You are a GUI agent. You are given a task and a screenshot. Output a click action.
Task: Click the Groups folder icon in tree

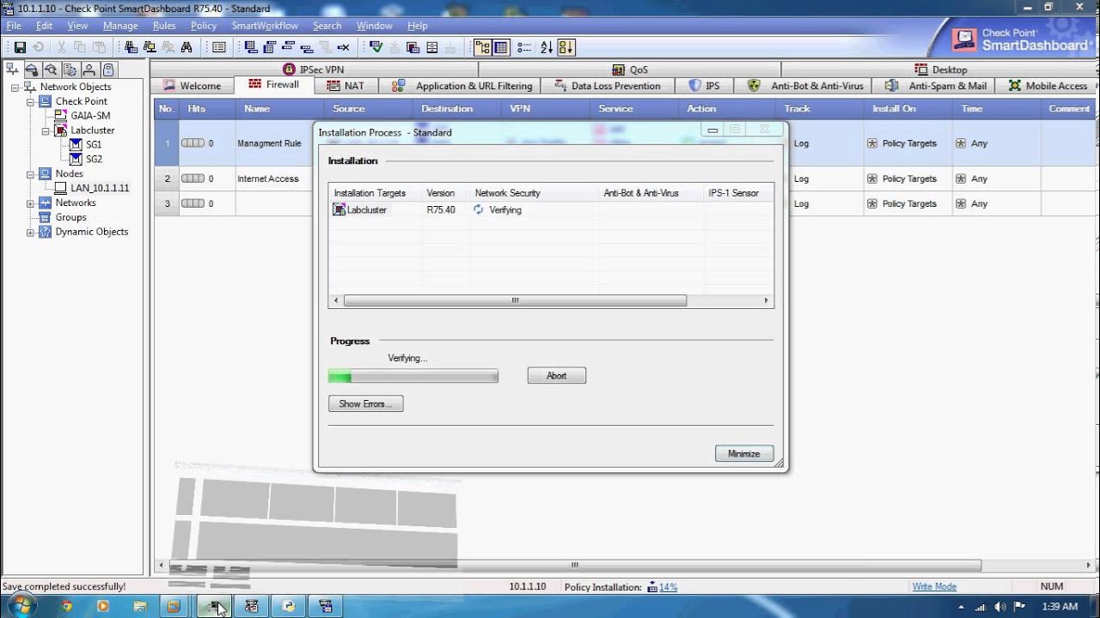[46, 217]
